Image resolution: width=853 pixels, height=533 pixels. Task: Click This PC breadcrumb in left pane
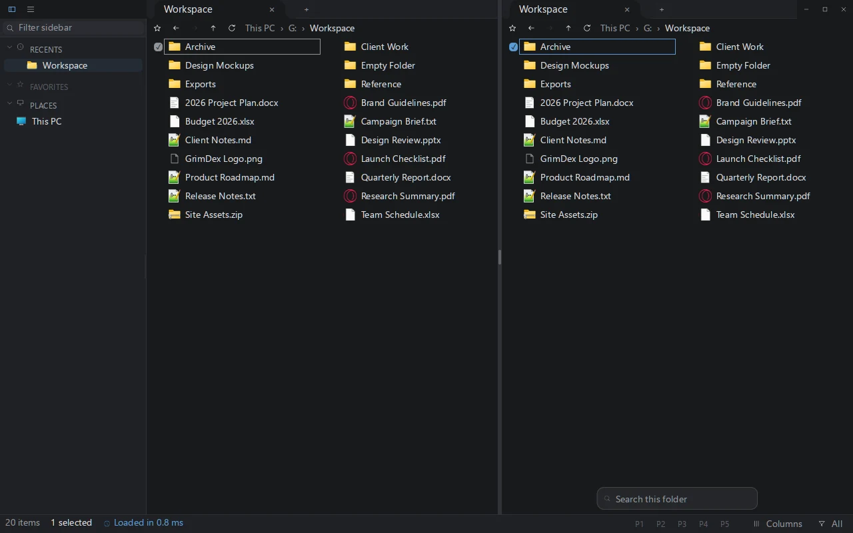(x=259, y=28)
